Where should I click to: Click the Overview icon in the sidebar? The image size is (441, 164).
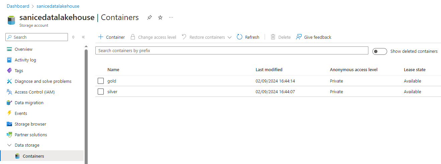point(9,49)
